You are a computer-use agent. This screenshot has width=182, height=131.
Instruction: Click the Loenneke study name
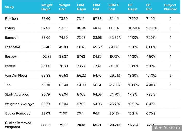(x=12, y=47)
